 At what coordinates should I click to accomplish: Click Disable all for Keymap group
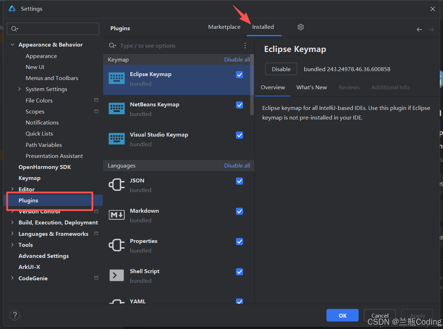237,60
